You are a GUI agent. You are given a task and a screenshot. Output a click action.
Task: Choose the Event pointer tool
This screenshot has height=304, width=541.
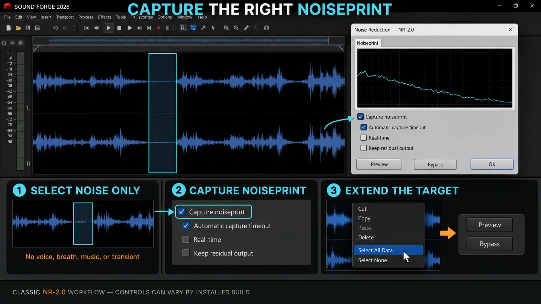click(213, 28)
